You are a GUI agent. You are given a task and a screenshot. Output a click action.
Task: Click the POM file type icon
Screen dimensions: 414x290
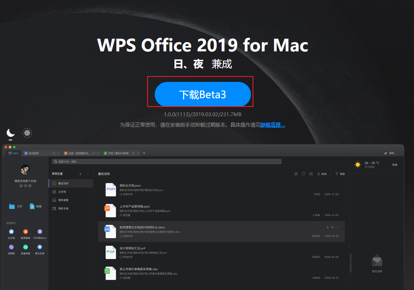point(111,190)
